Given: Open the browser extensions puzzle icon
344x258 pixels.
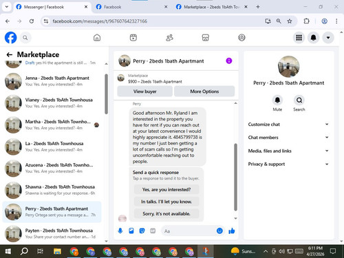Looking at the screenshot, I should [x=306, y=21].
